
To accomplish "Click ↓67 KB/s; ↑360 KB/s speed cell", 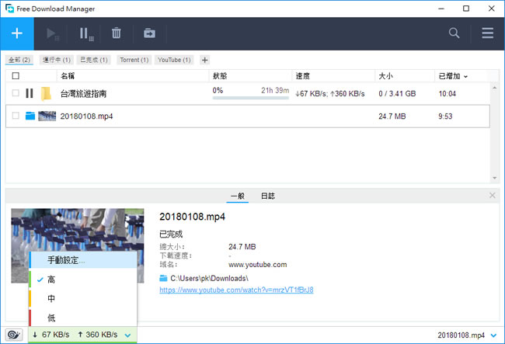I will click(330, 94).
